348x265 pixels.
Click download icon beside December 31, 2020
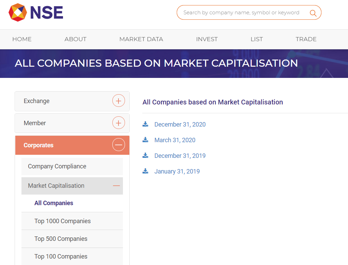click(145, 124)
